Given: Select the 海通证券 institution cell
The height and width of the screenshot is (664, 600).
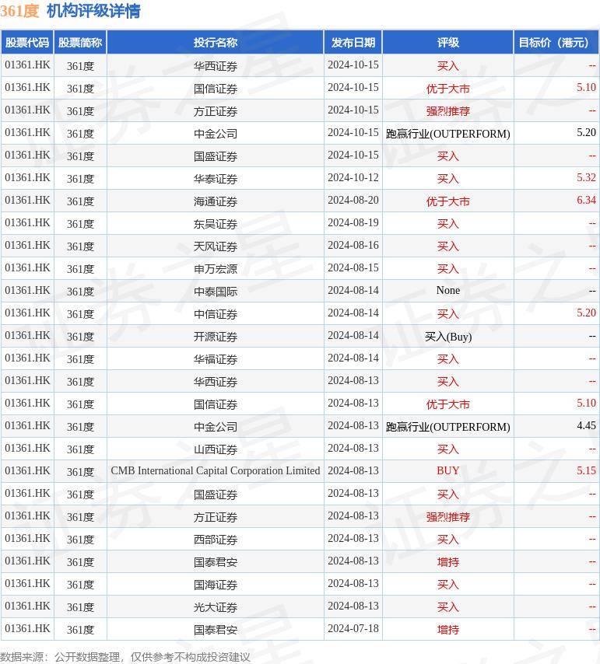Looking at the screenshot, I should pyautogui.click(x=216, y=201).
